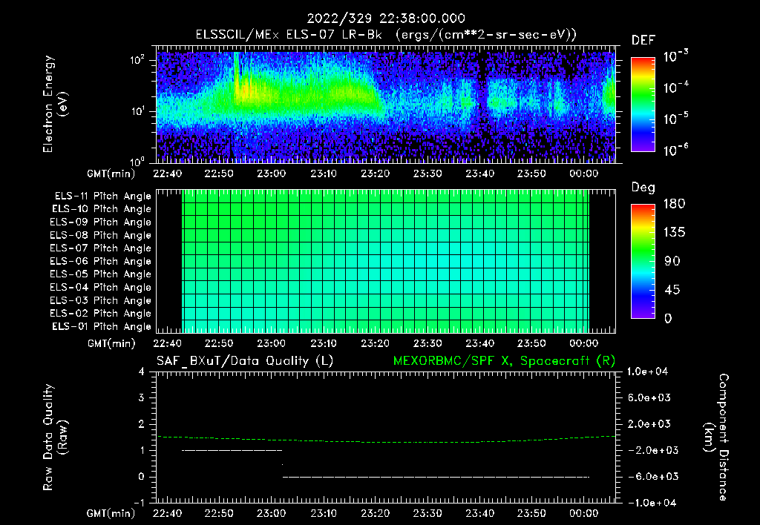Click the ELS-11 Pitch Angle row label
Screen dimensions: 760x525
pyautogui.click(x=102, y=197)
